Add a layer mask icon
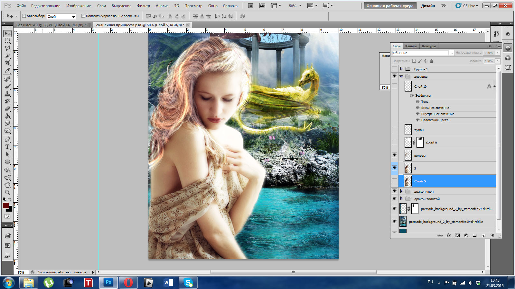This screenshot has width=515, height=289. click(457, 235)
